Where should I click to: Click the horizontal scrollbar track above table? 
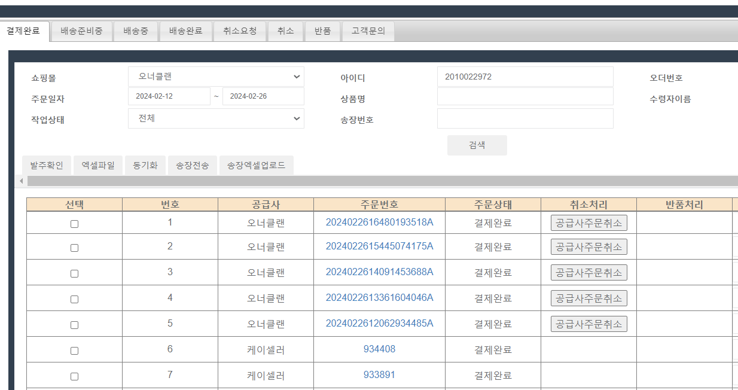[x=383, y=181]
